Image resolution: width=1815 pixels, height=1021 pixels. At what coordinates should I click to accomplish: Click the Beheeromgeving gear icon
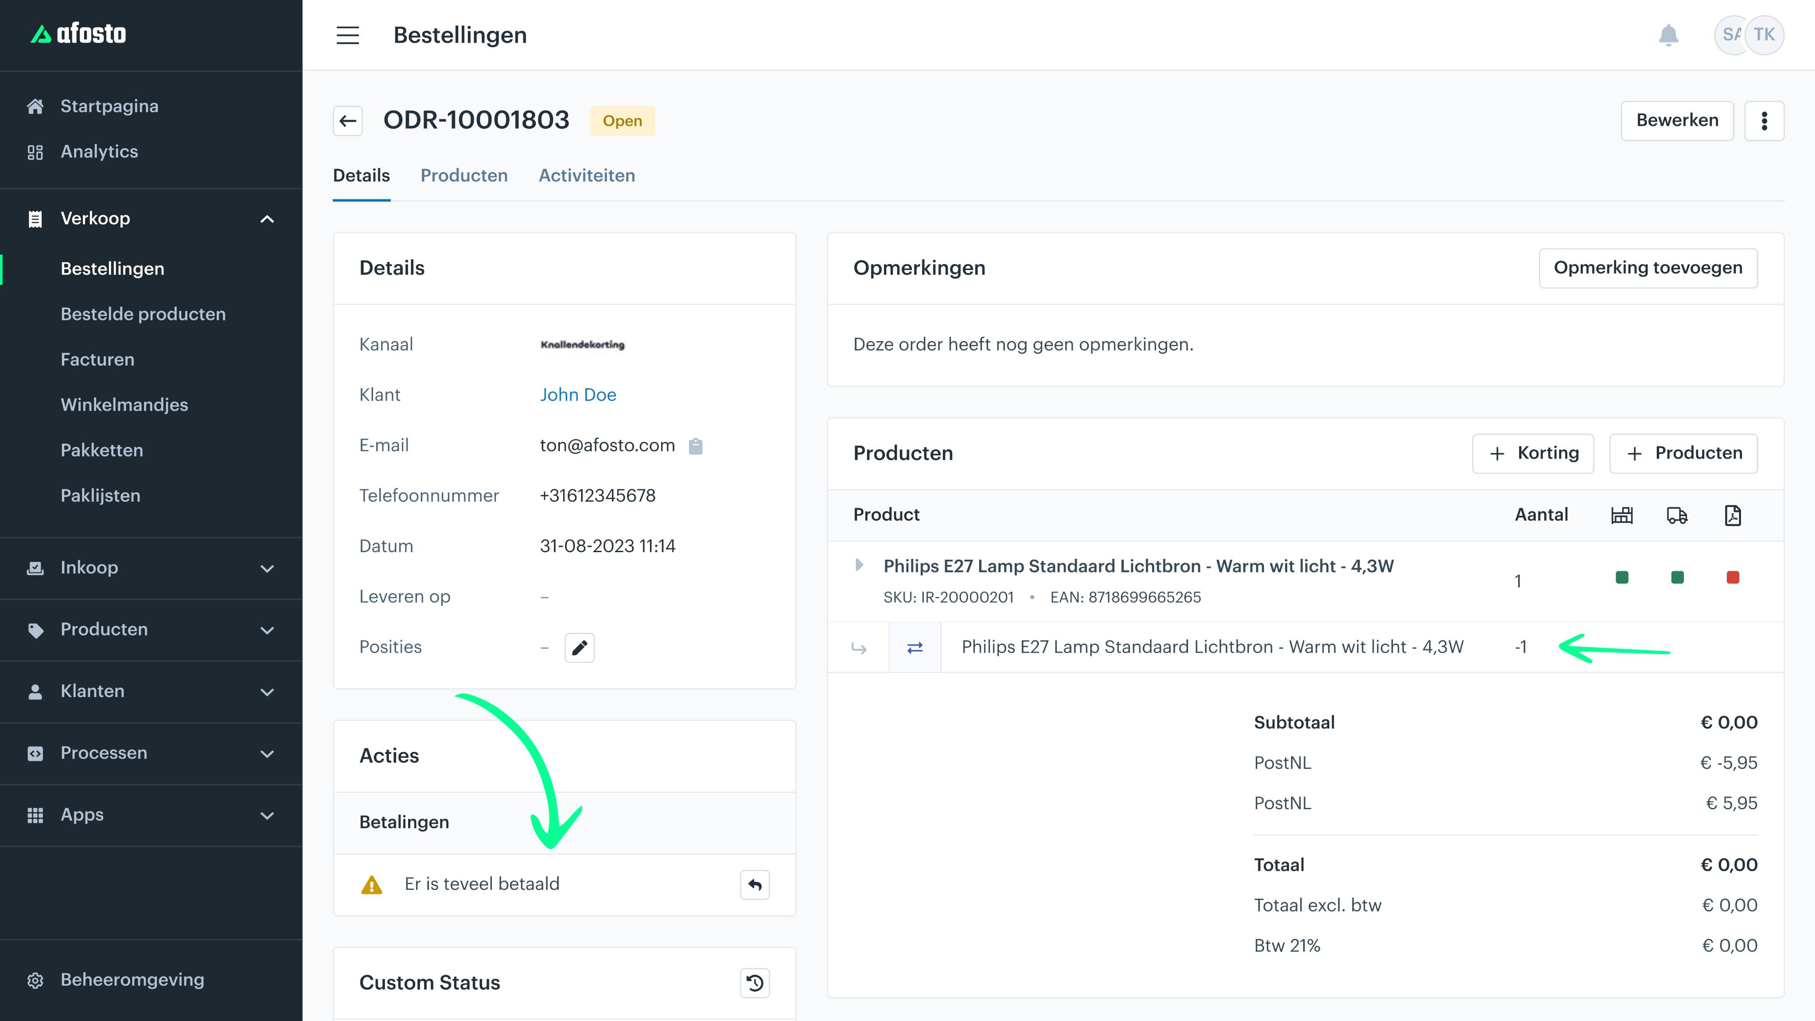click(x=35, y=980)
